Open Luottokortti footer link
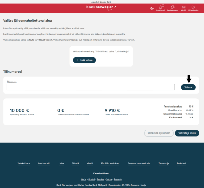Viewport: 204px width, 188px height. (44, 163)
